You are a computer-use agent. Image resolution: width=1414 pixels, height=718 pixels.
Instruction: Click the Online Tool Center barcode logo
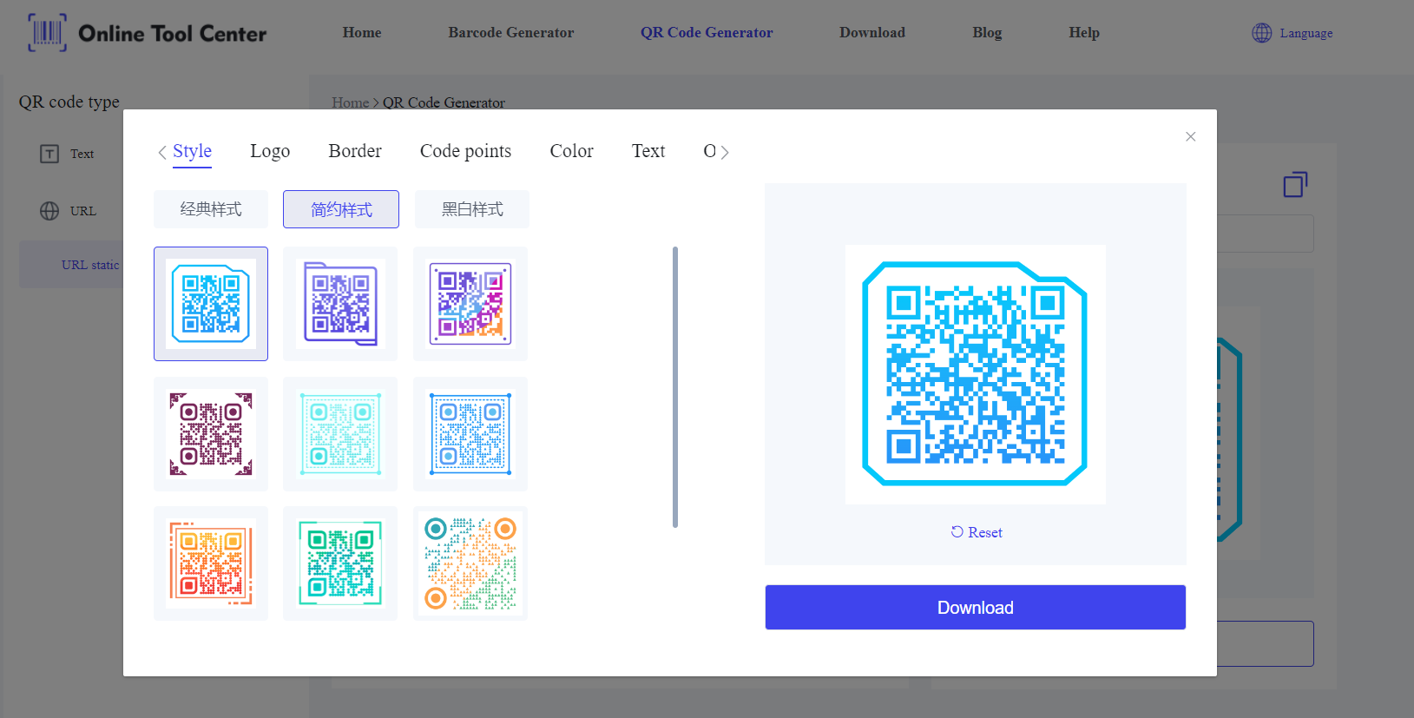[x=47, y=33]
